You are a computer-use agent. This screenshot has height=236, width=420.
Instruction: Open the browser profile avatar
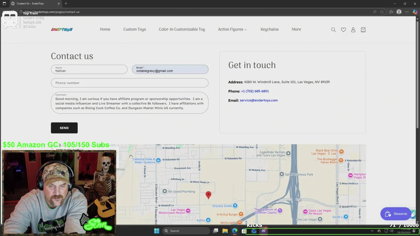coord(399,12)
